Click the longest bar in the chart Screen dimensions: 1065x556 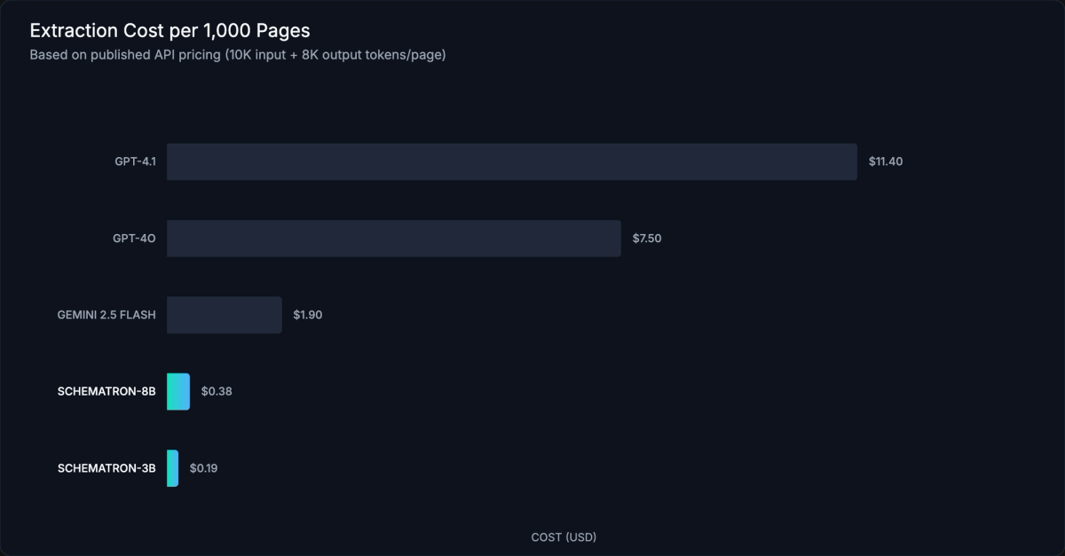click(510, 161)
